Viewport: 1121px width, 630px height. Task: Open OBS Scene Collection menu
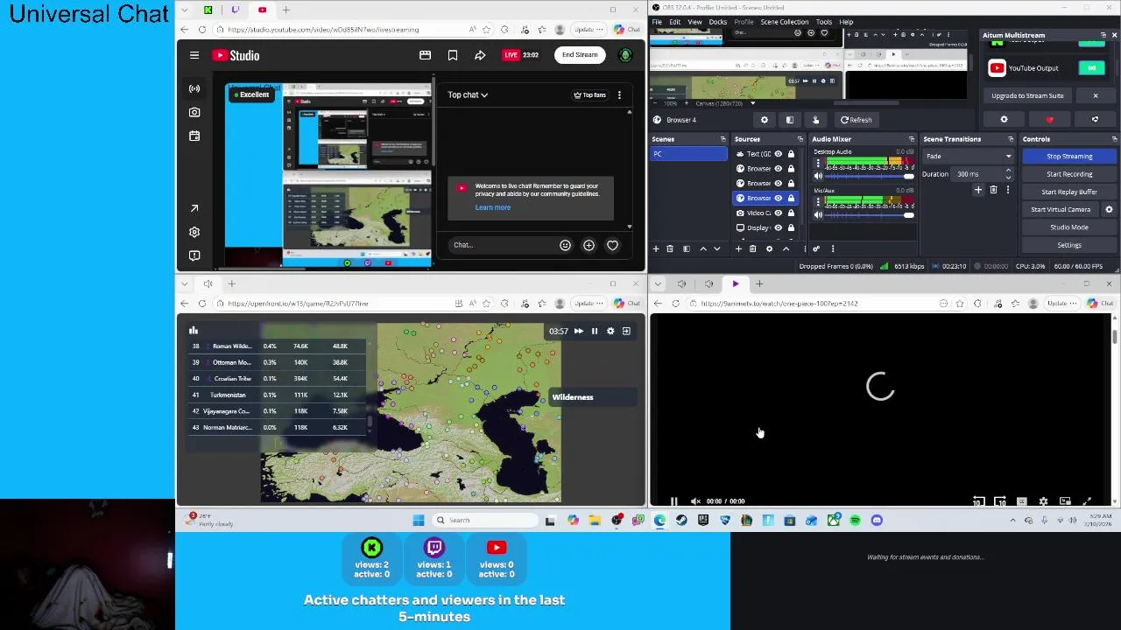[x=785, y=22]
